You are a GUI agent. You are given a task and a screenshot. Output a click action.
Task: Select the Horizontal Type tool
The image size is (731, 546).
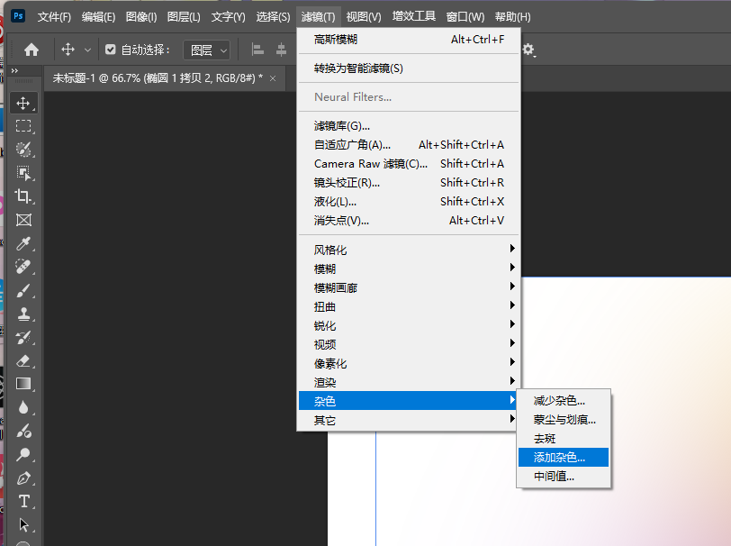pos(23,502)
